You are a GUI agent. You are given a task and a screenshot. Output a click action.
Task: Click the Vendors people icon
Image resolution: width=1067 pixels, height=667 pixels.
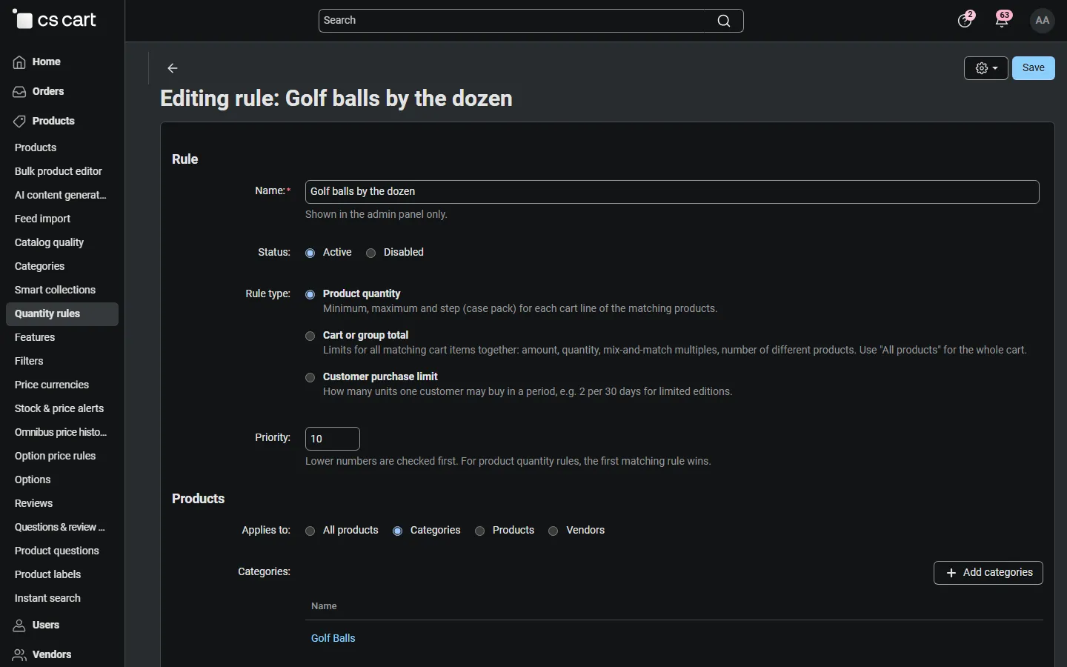click(19, 655)
